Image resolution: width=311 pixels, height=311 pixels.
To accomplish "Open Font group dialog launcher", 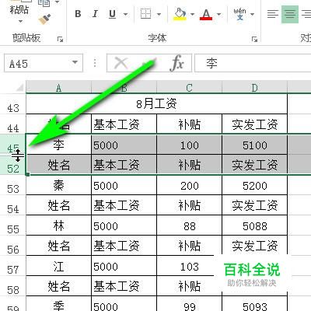I will 254,40.
